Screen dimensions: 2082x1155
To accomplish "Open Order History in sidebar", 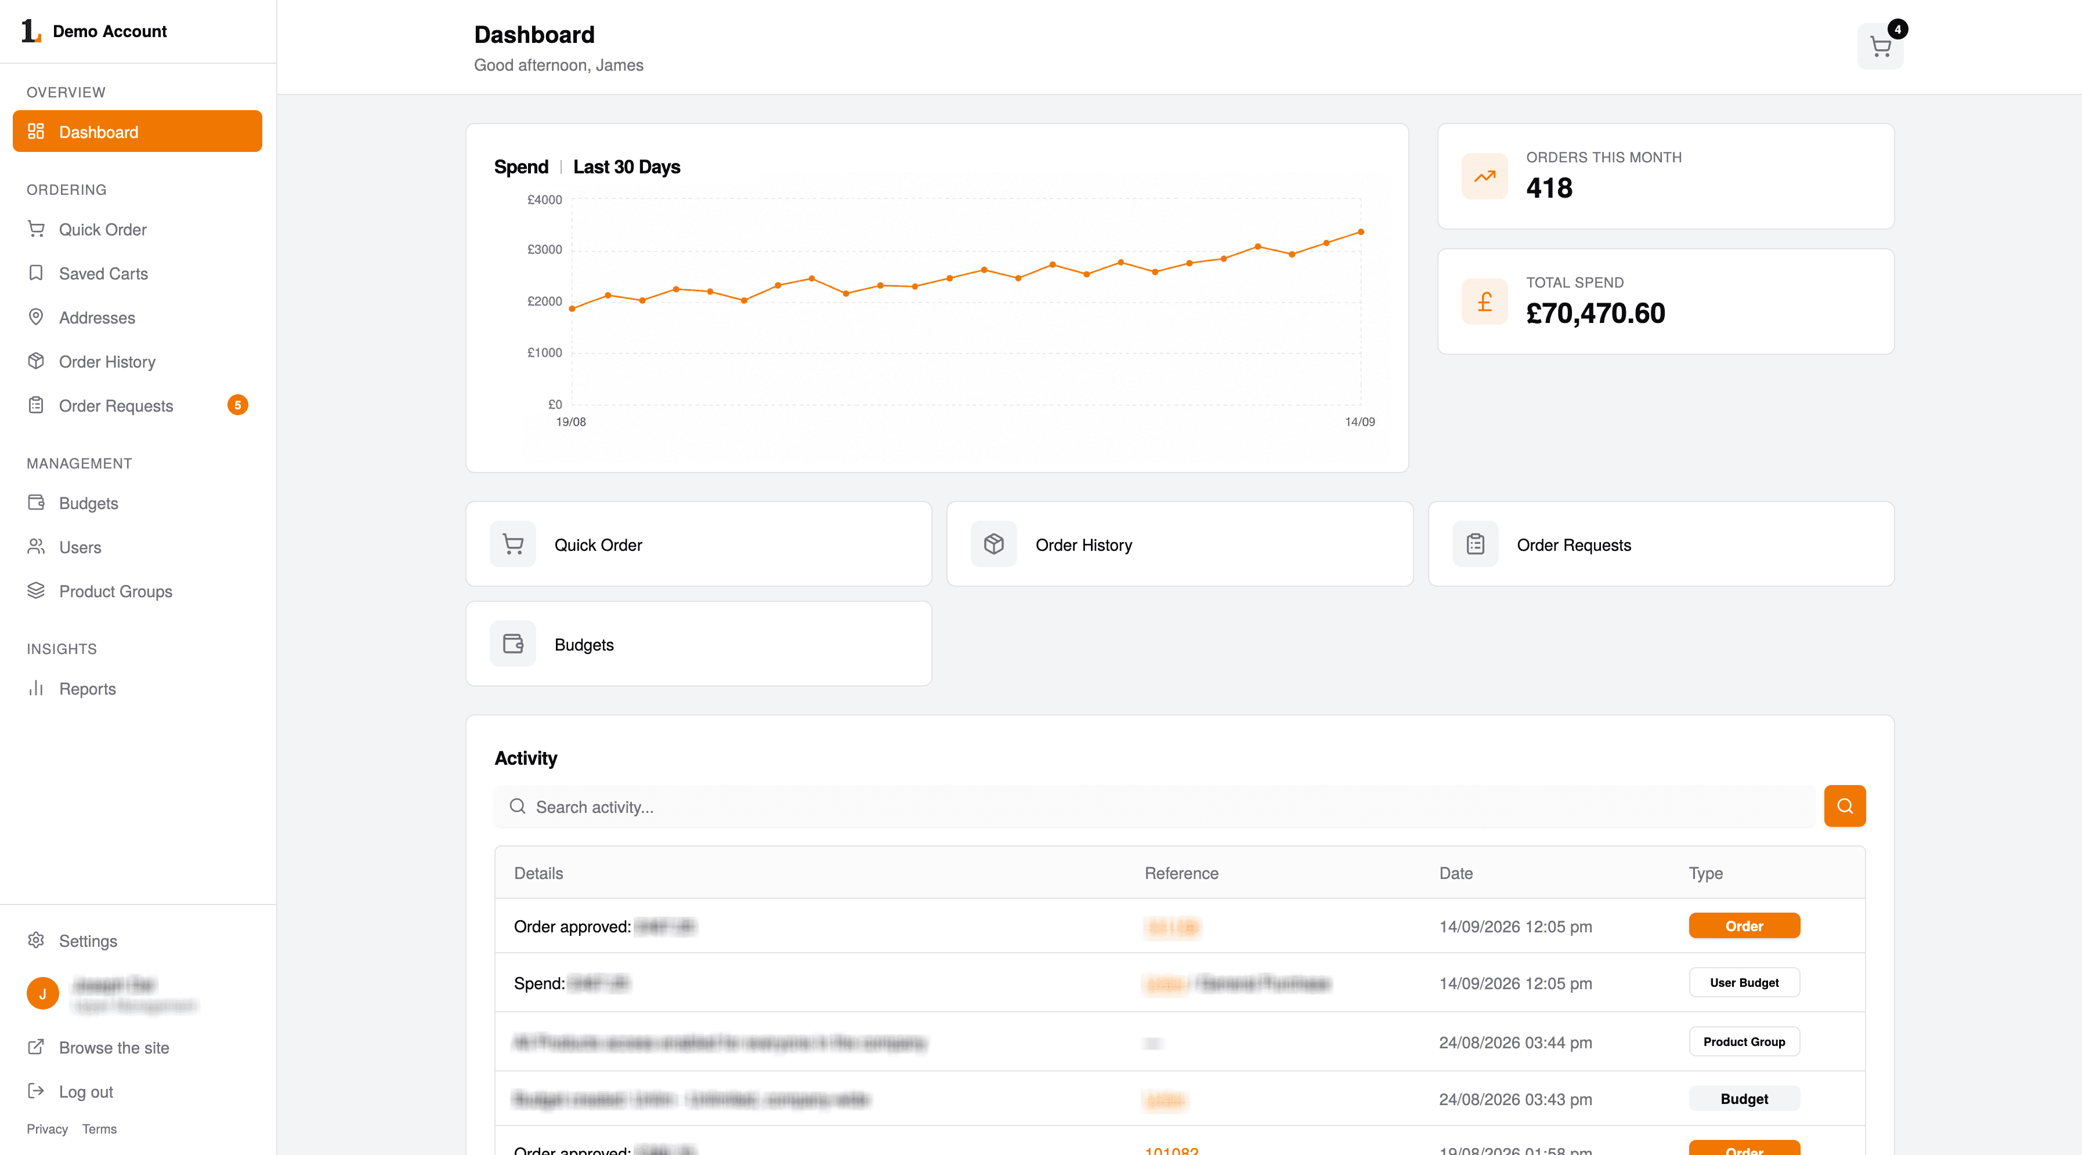I will [x=107, y=361].
